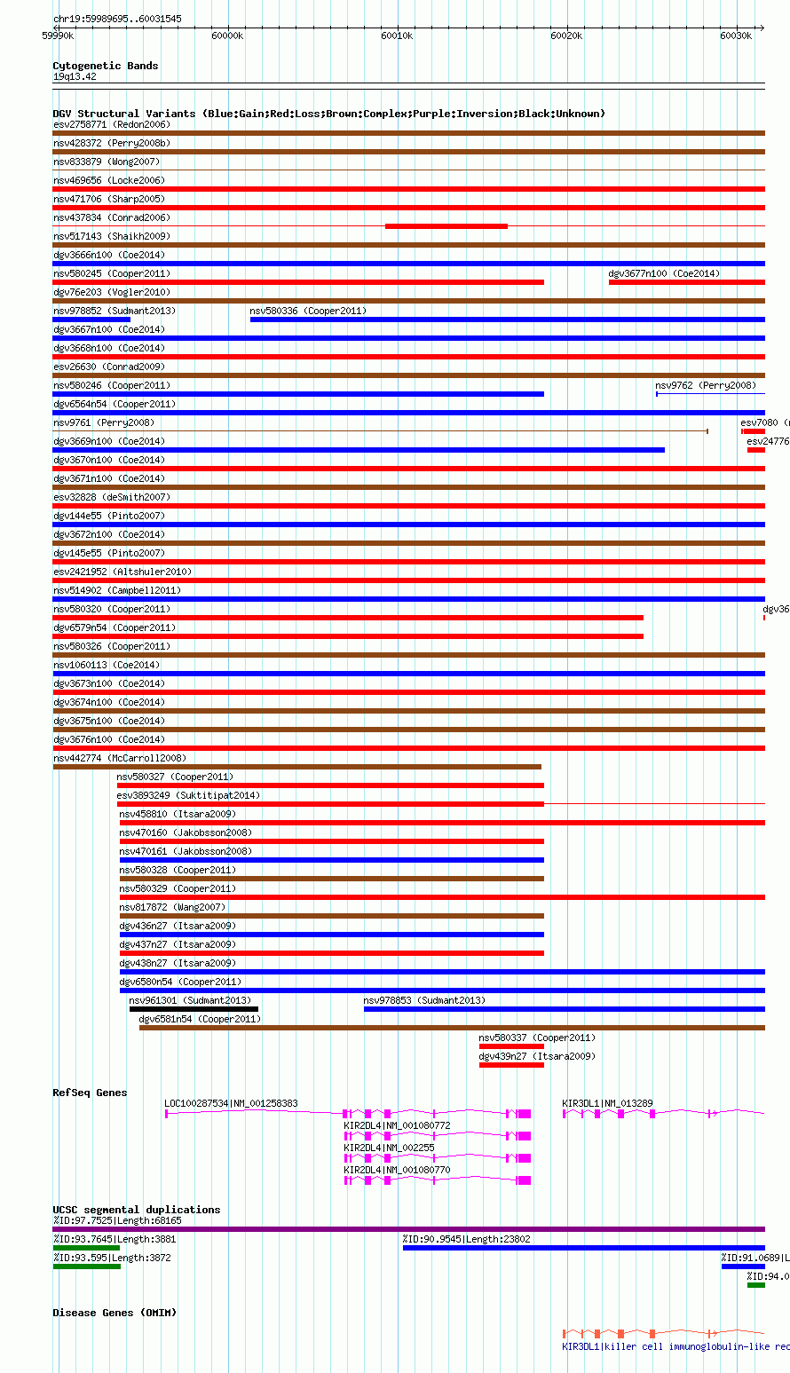The height and width of the screenshot is (1373, 790).
Task: Click the nsv517143 (Shaikh2009) label
Action: pos(112,236)
